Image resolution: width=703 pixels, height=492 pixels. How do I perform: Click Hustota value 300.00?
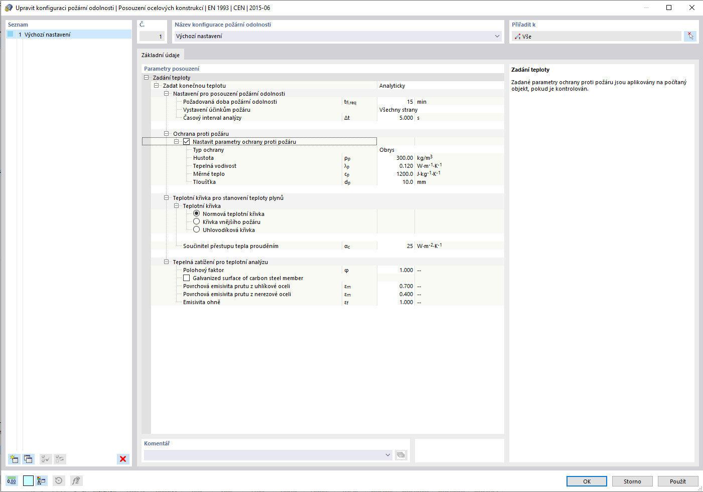[x=396, y=158]
